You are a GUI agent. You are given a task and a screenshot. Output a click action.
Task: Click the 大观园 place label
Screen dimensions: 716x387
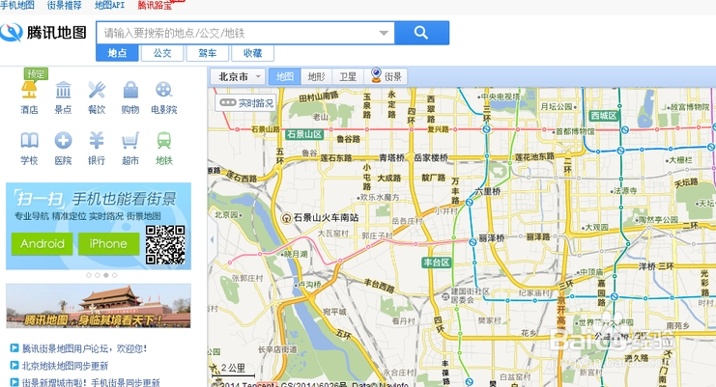click(595, 227)
